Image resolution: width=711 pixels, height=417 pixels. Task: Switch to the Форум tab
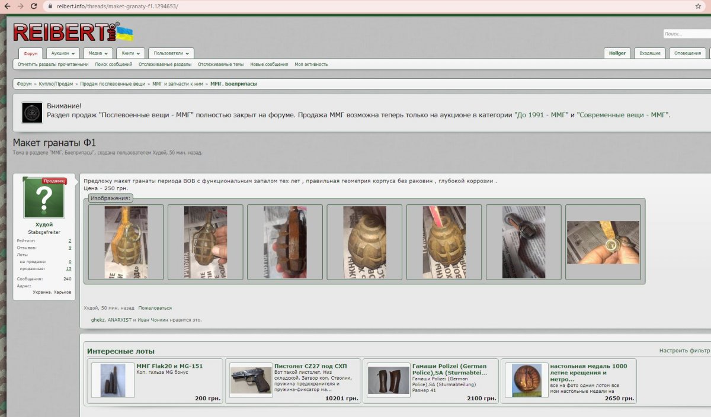click(31, 53)
